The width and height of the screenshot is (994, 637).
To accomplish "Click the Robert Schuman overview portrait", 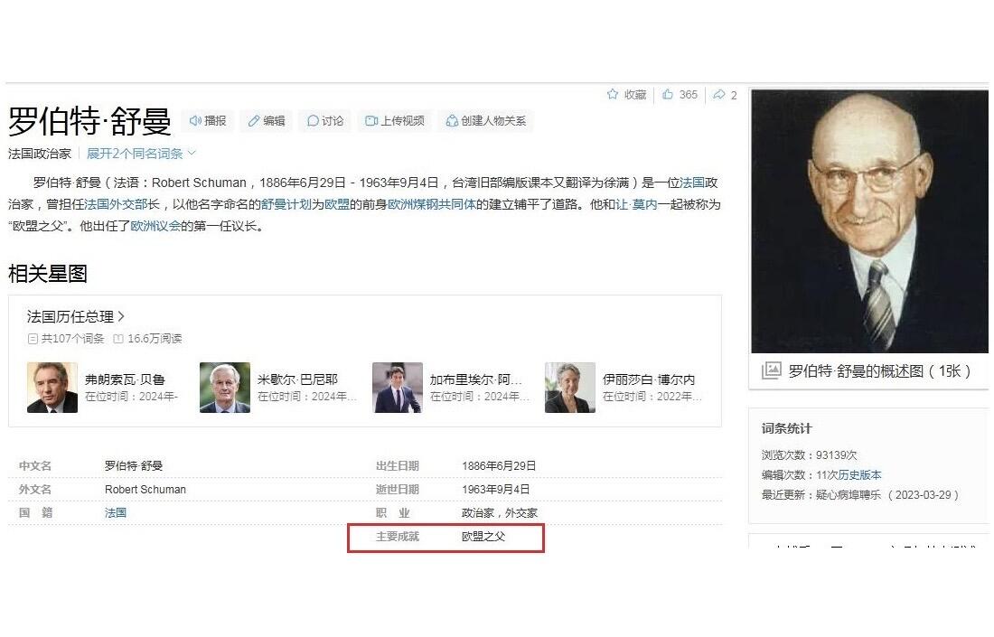I will [x=868, y=221].
